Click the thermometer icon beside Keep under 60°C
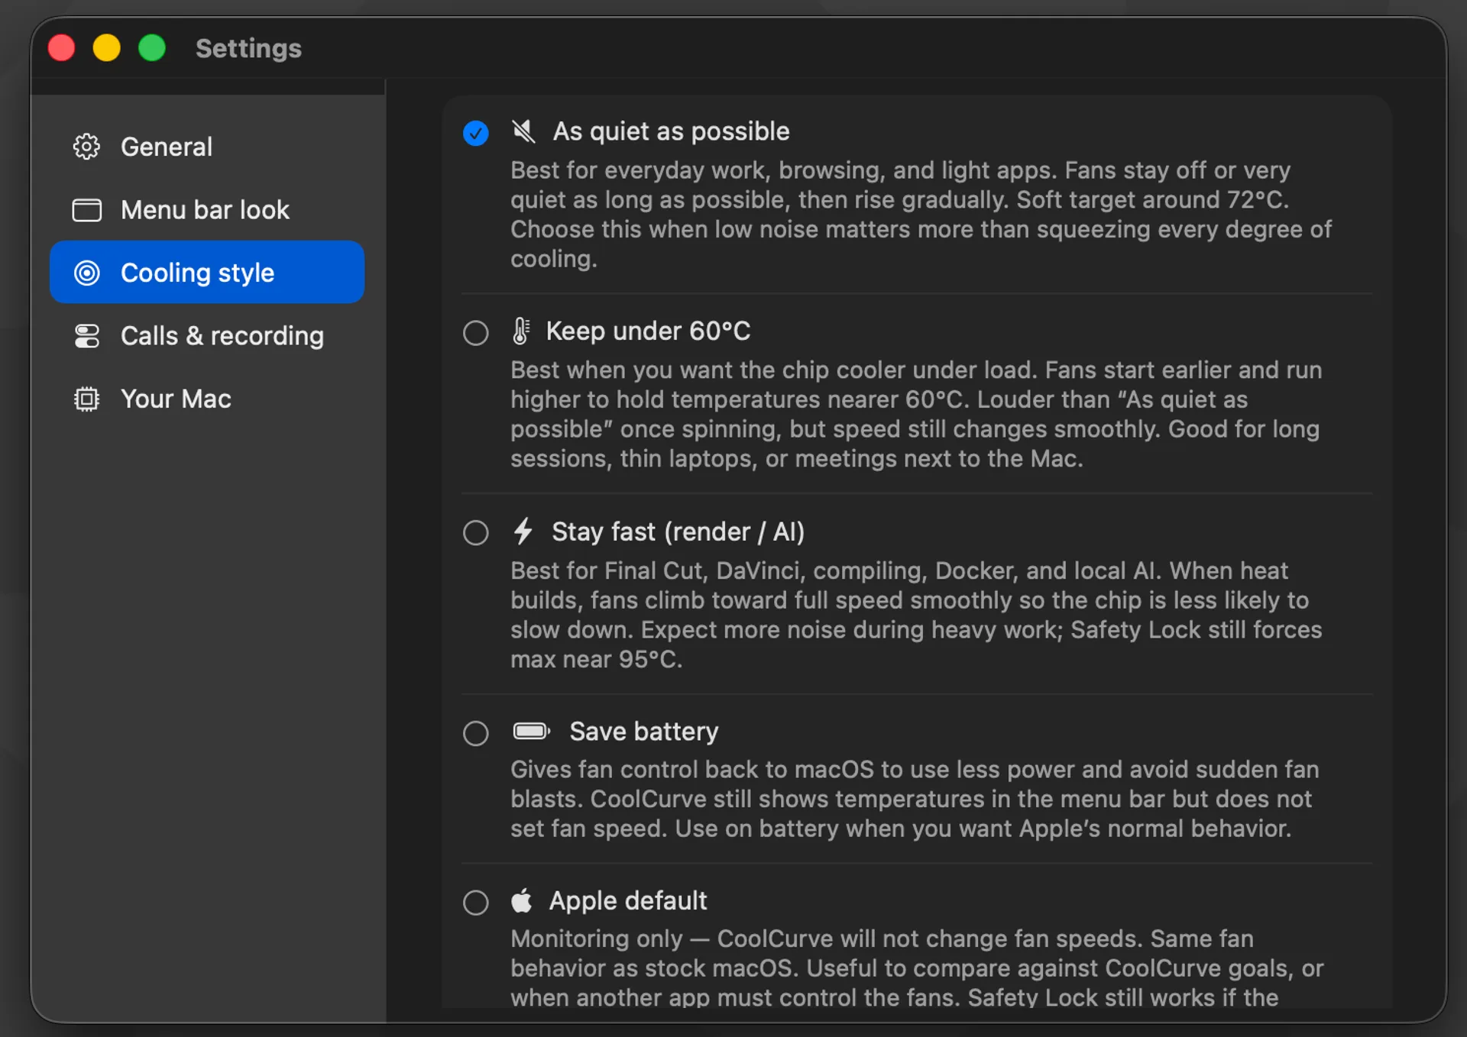Screen dimensions: 1467x1037 (521, 331)
